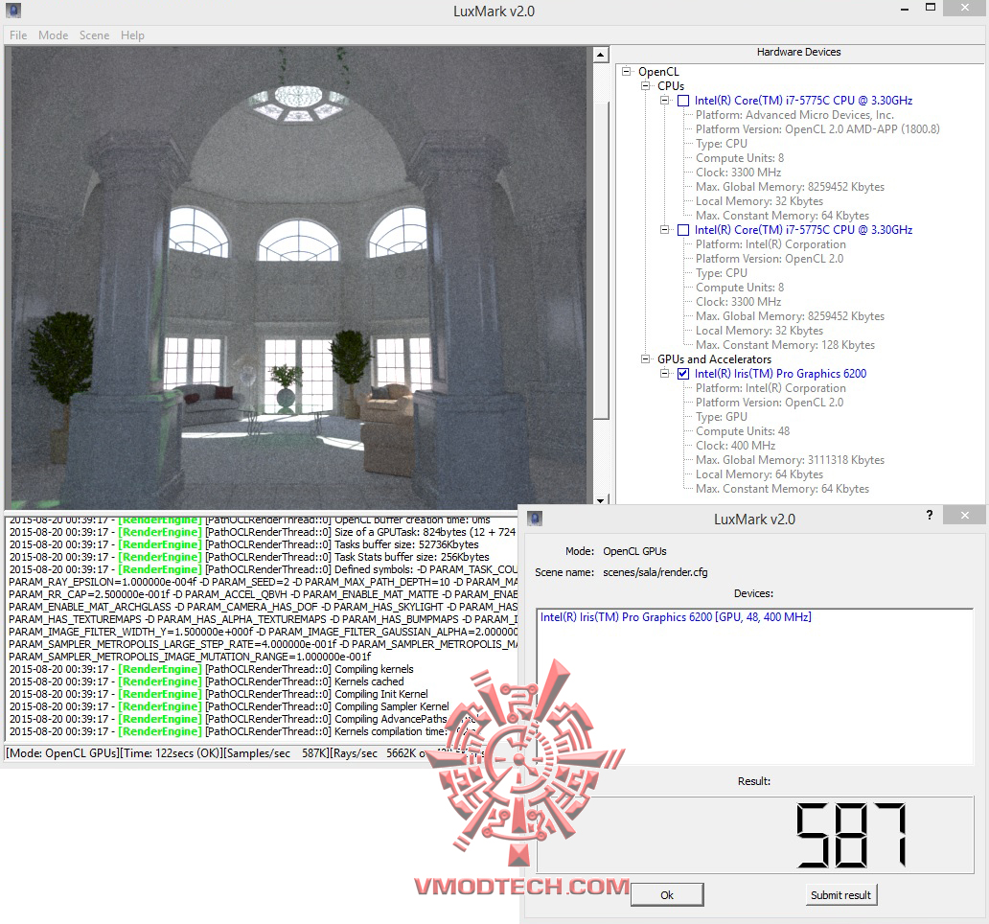The width and height of the screenshot is (989, 924).
Task: Click the LuxMark app icon in main title bar
Action: pyautogui.click(x=13, y=11)
